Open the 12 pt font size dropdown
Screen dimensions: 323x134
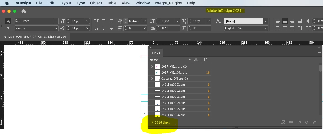(x=87, y=21)
